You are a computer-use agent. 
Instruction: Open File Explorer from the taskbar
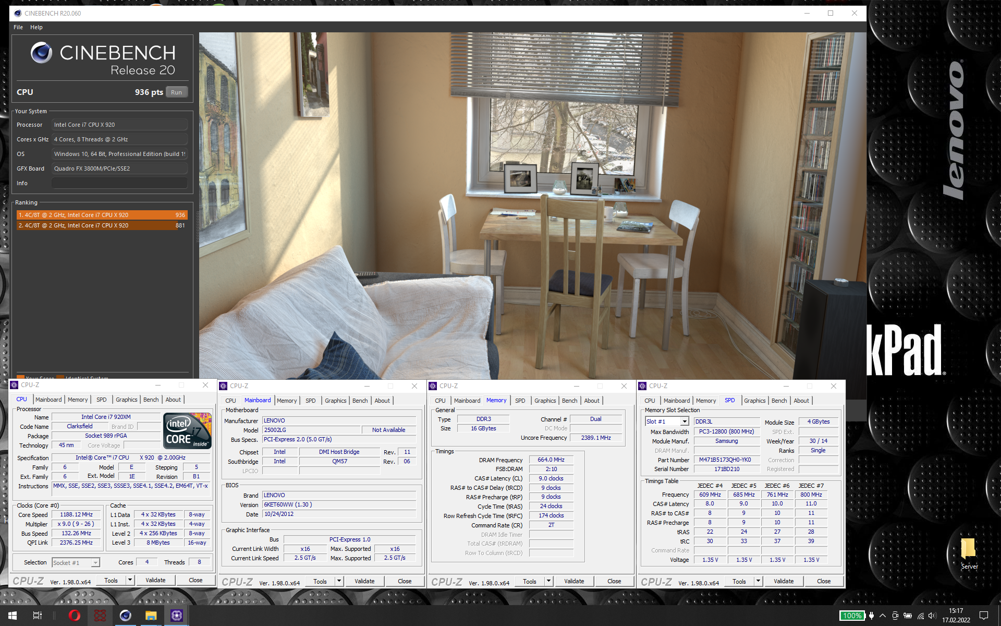pyautogui.click(x=151, y=616)
